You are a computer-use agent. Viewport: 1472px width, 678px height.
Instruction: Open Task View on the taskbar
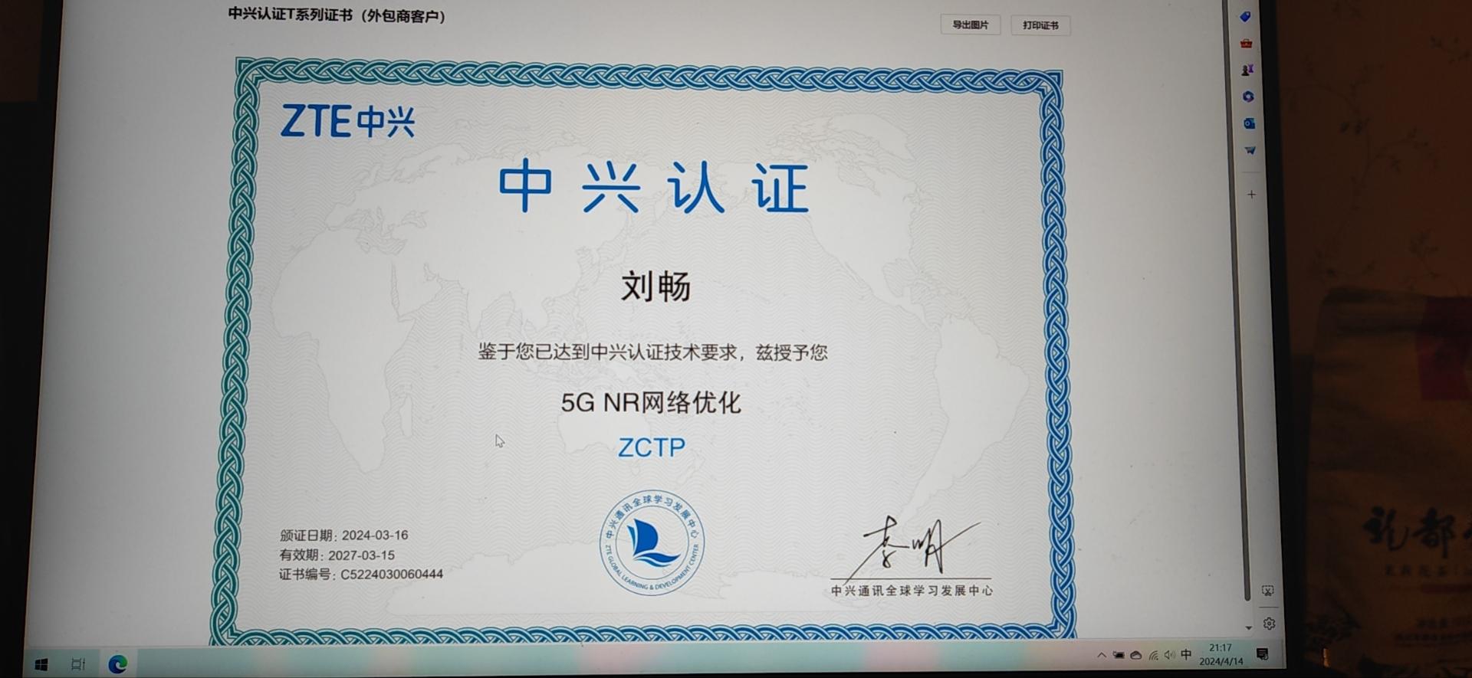point(78,664)
